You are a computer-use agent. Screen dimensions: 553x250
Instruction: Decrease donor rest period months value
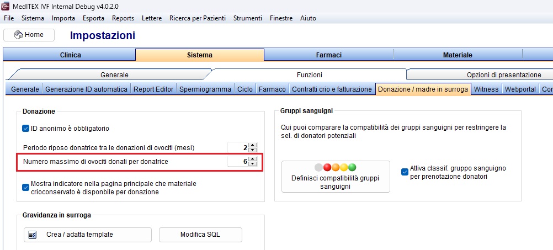coord(253,150)
